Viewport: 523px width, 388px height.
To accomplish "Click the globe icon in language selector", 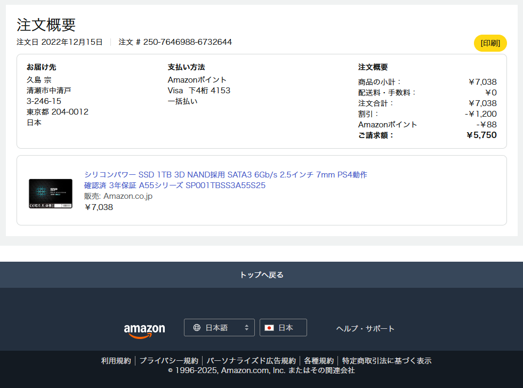I will 197,328.
